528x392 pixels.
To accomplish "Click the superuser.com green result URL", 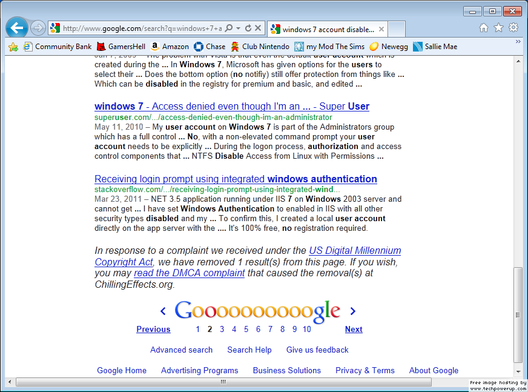I will [213, 118].
